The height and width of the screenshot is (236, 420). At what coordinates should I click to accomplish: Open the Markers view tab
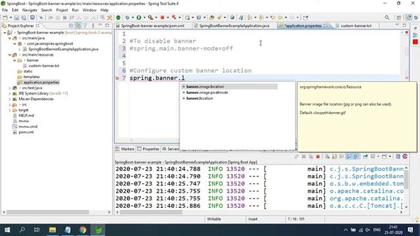(125, 149)
